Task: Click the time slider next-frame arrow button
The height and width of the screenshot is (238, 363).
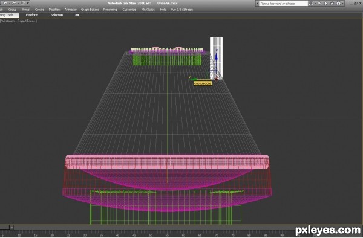Action: [11, 228]
